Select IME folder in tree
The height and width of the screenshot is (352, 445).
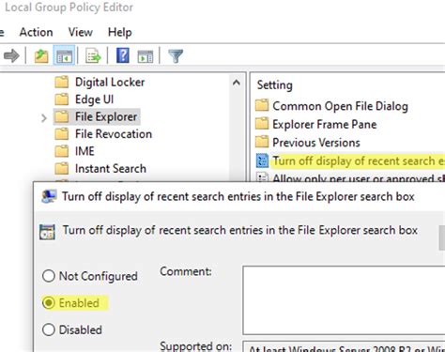pyautogui.click(x=84, y=151)
